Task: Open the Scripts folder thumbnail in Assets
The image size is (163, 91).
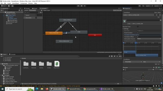Action: [49, 65]
